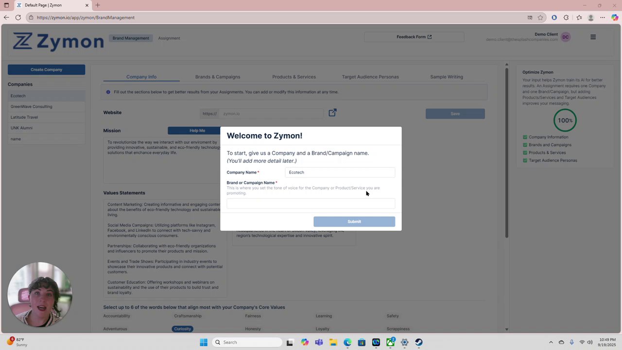Image resolution: width=622 pixels, height=350 pixels.
Task: View site information lock icon in address bar
Action: click(31, 17)
